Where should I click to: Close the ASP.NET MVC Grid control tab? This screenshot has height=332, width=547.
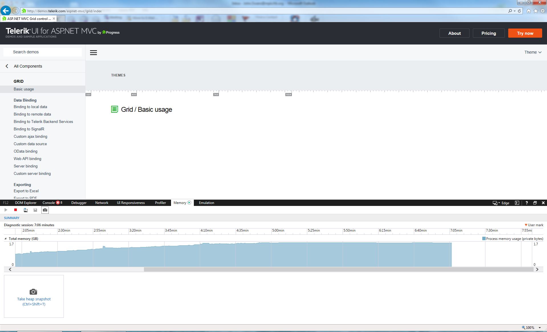pos(54,19)
